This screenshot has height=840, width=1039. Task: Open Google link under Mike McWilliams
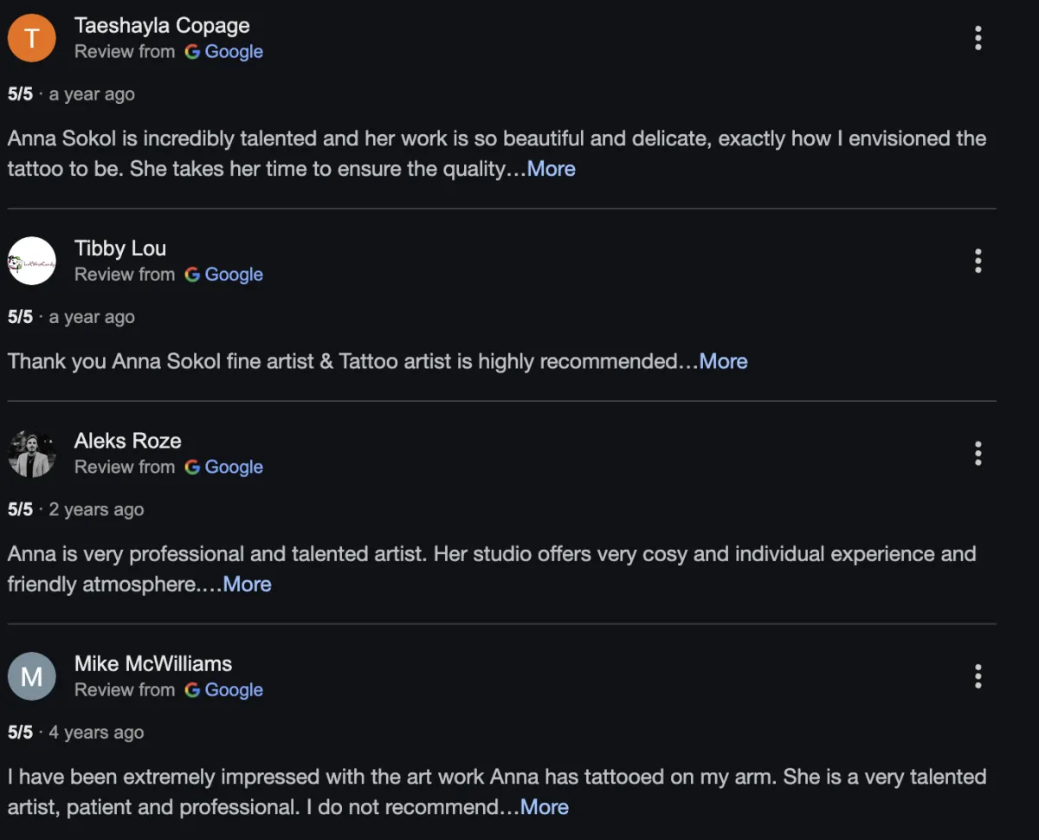tap(224, 690)
